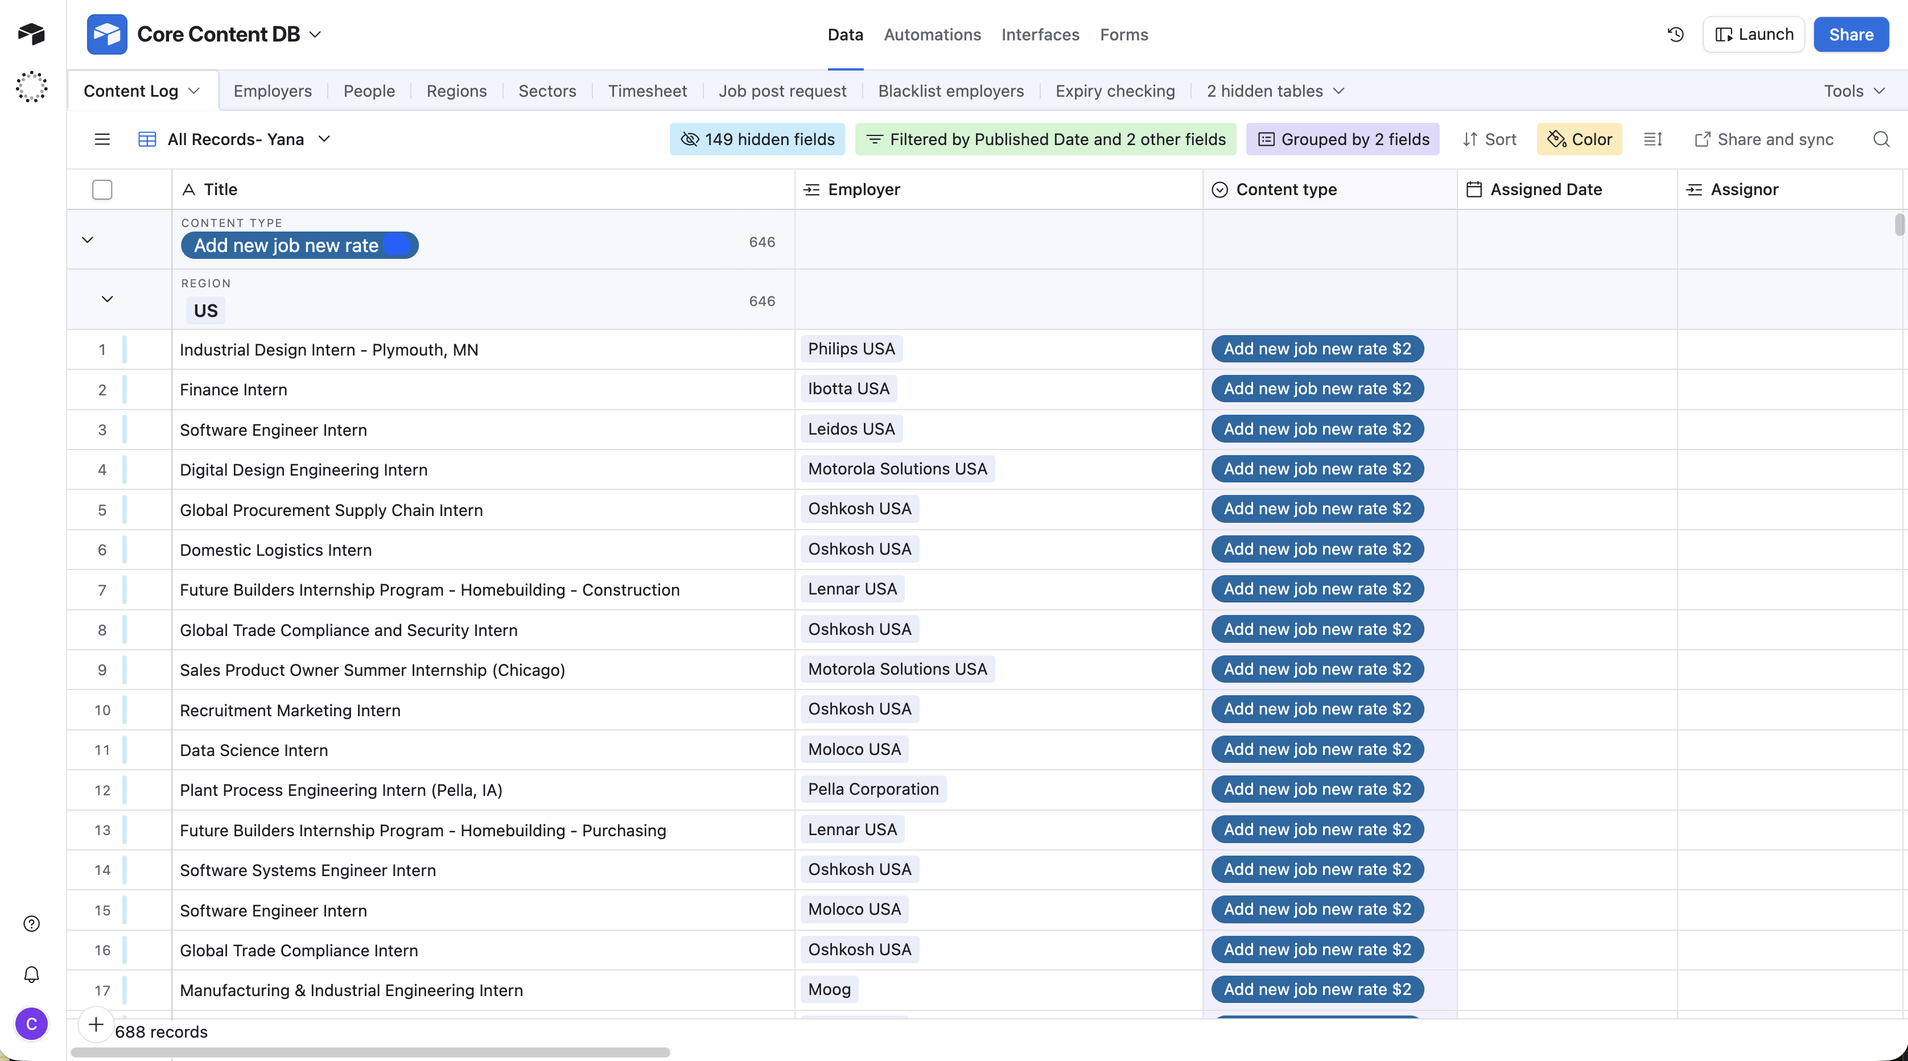Image resolution: width=1908 pixels, height=1061 pixels.
Task: Click the Core Content DB base icon
Action: [106, 34]
